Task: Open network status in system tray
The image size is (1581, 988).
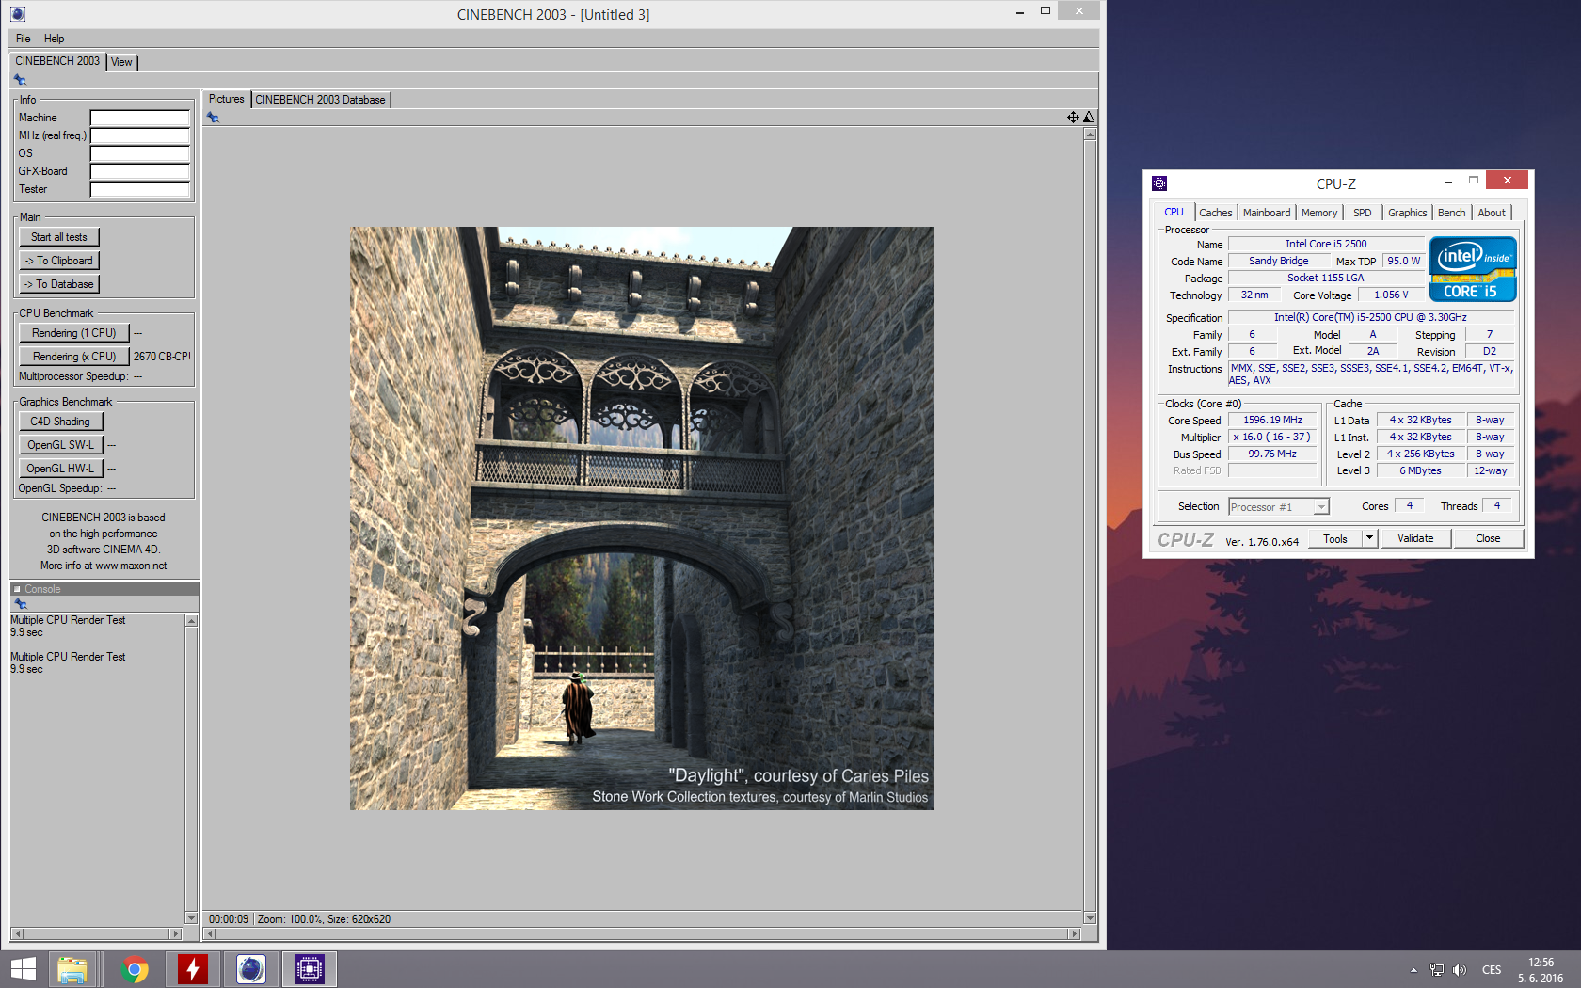Action: pos(1437,970)
